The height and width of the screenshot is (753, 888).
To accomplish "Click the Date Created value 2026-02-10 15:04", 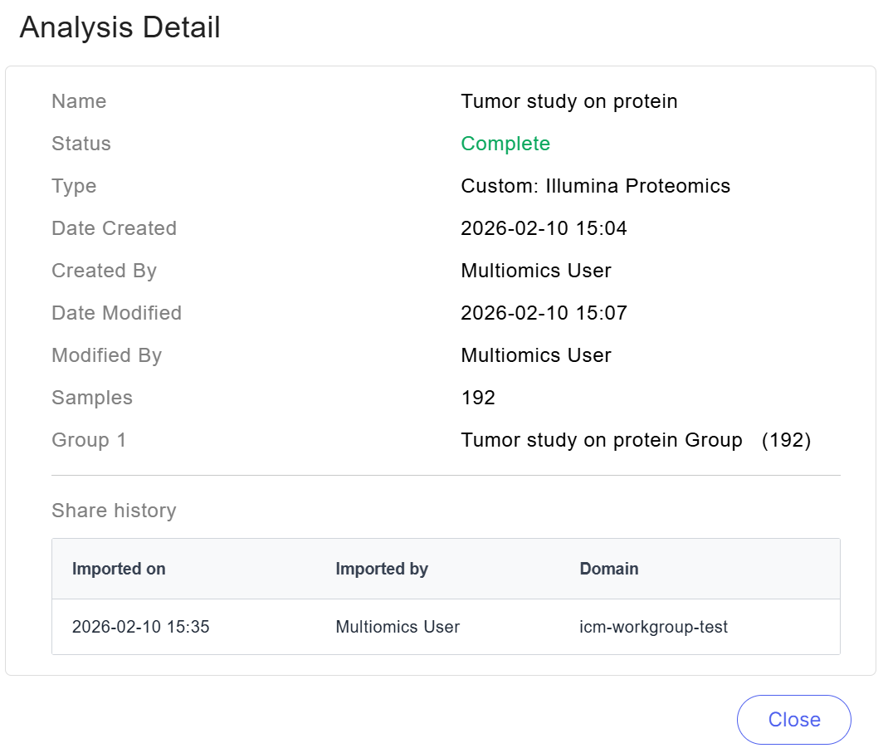I will pyautogui.click(x=544, y=228).
